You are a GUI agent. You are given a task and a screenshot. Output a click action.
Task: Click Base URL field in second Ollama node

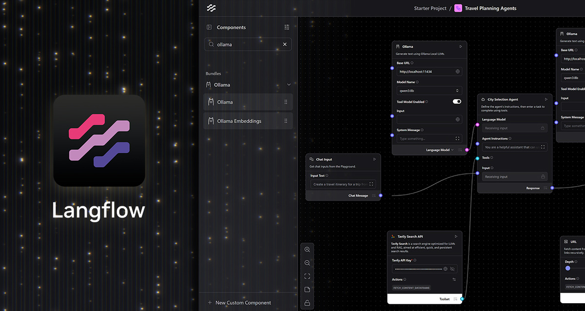pyautogui.click(x=573, y=58)
